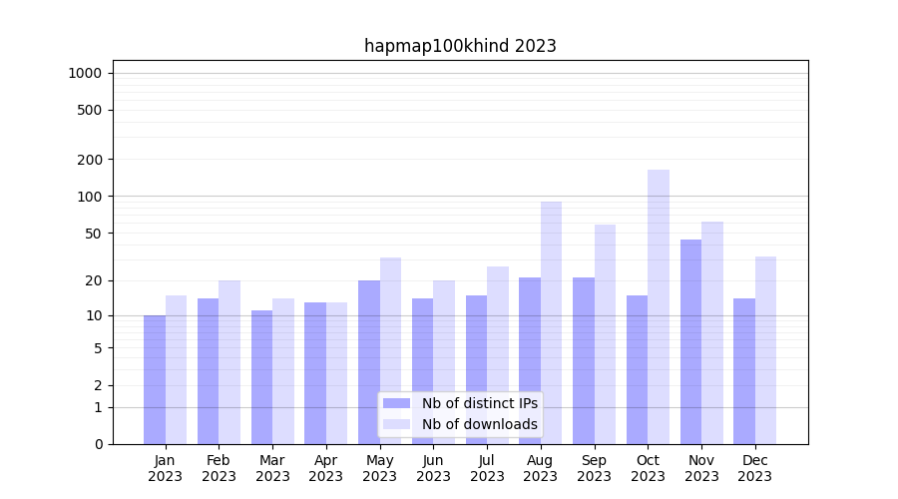This screenshot has height=499, width=898.
Task: Click the February distinct IPs bar
Action: coord(208,371)
